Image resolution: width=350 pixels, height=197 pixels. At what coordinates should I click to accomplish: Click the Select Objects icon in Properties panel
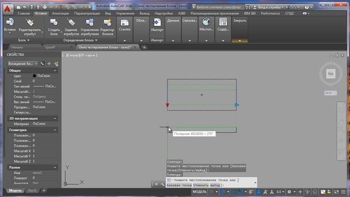49,63
